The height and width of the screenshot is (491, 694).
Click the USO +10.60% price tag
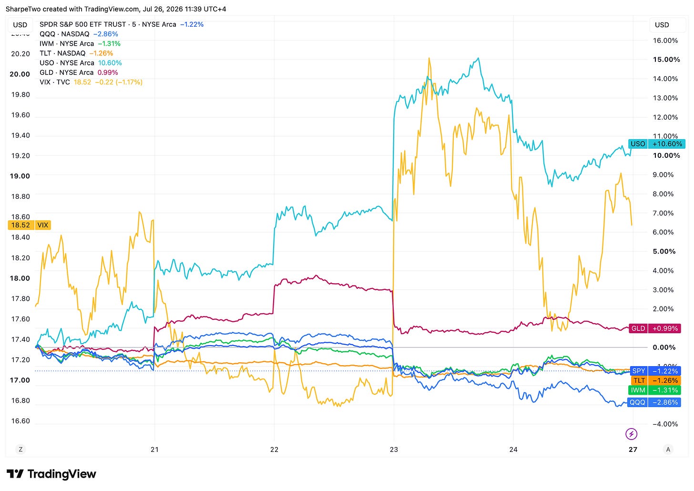pos(656,143)
